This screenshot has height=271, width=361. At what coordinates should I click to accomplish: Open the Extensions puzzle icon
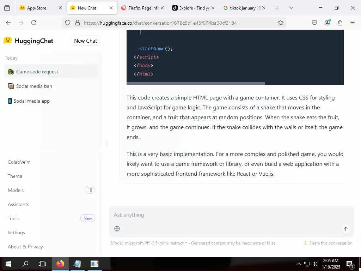coord(340,23)
